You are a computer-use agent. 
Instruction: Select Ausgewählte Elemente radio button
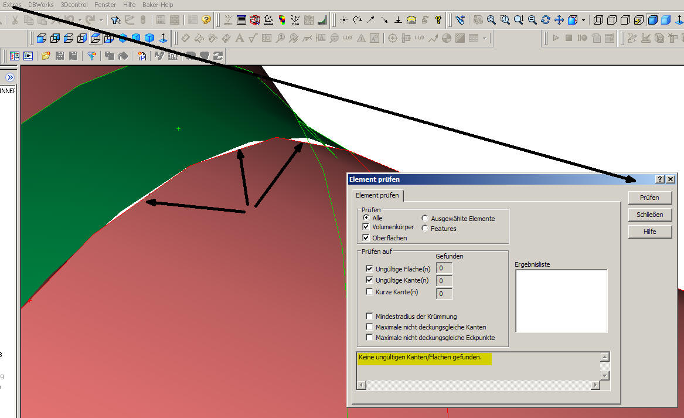pyautogui.click(x=425, y=218)
